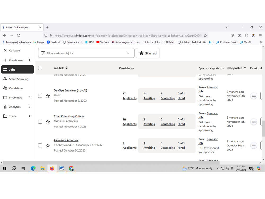Expand the Interviews submenu
The image size is (265, 199).
coord(30,97)
